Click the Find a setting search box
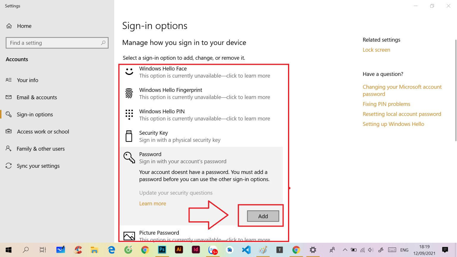This screenshot has height=257, width=457. coord(54,43)
